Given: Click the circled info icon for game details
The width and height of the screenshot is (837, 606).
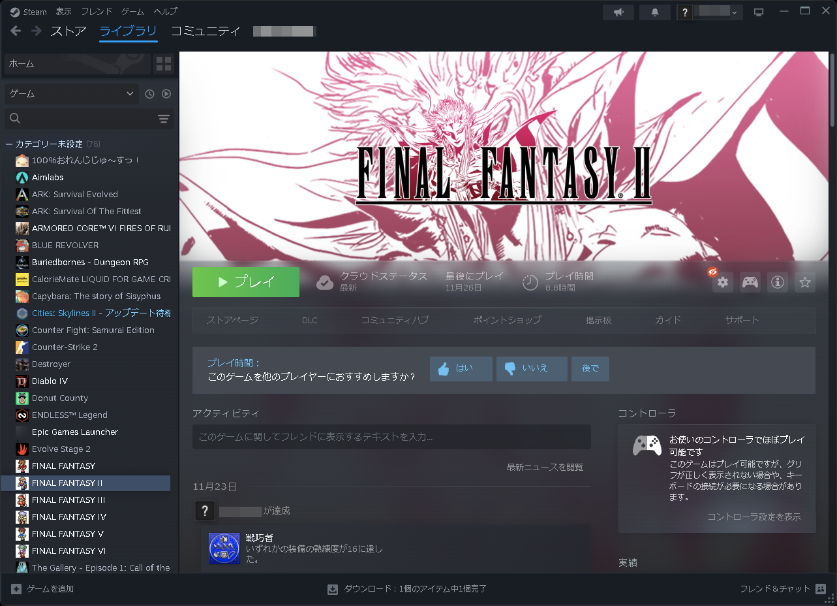Looking at the screenshot, I should tap(777, 282).
